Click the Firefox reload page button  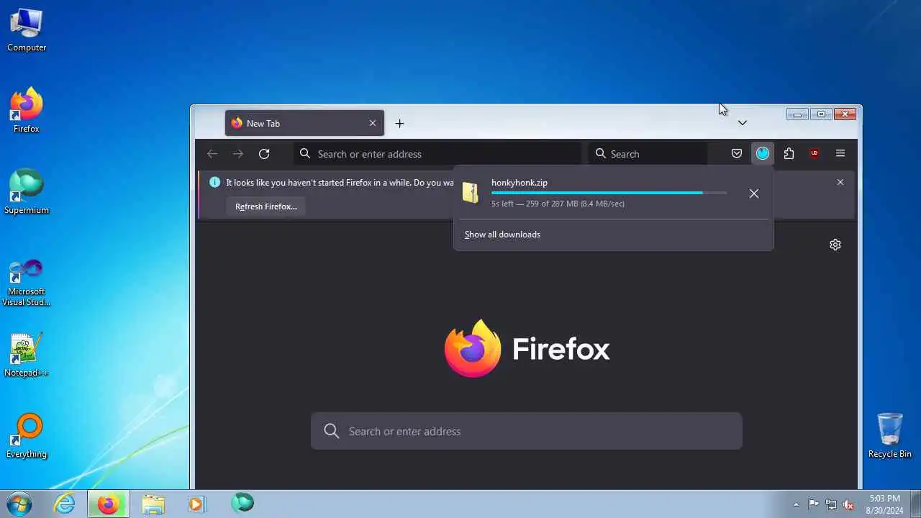click(264, 153)
